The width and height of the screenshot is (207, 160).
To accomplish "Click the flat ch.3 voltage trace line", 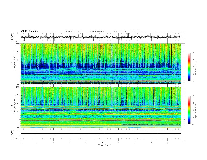I will 101,134.
